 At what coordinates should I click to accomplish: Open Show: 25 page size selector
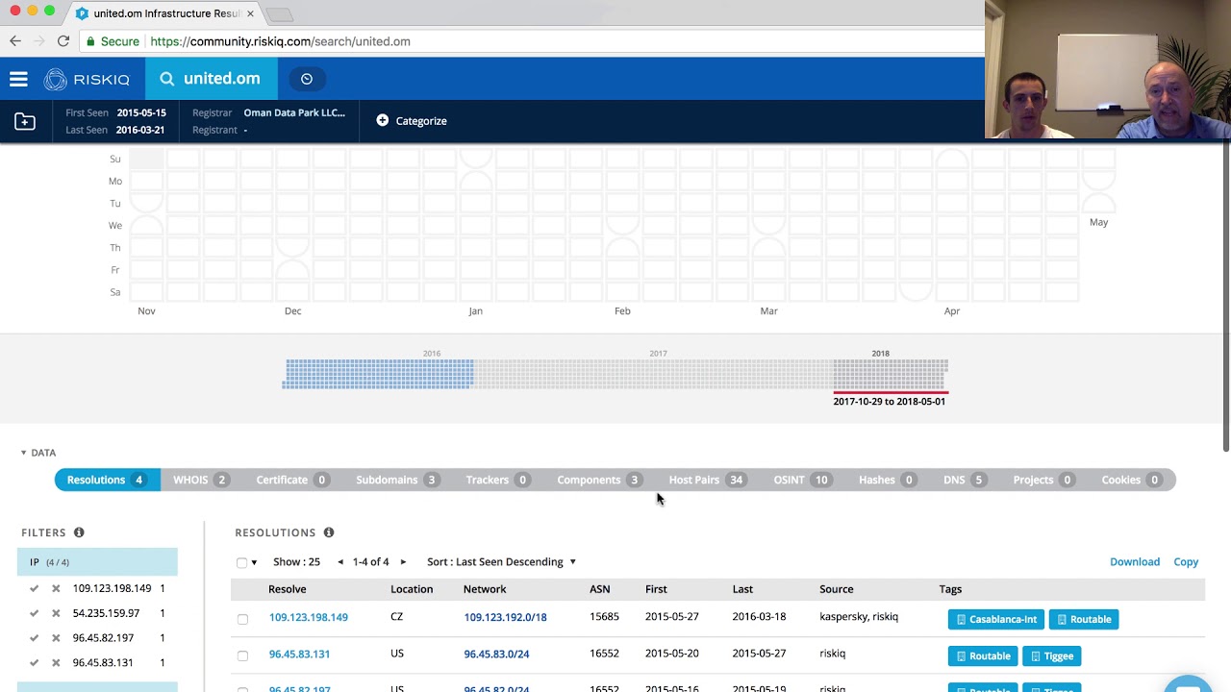pyautogui.click(x=296, y=562)
